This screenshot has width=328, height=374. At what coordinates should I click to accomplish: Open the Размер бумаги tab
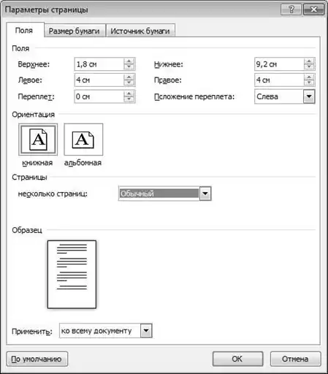75,31
